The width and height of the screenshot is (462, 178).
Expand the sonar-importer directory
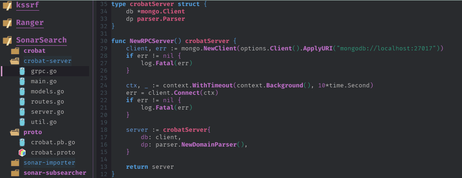(x=49, y=163)
